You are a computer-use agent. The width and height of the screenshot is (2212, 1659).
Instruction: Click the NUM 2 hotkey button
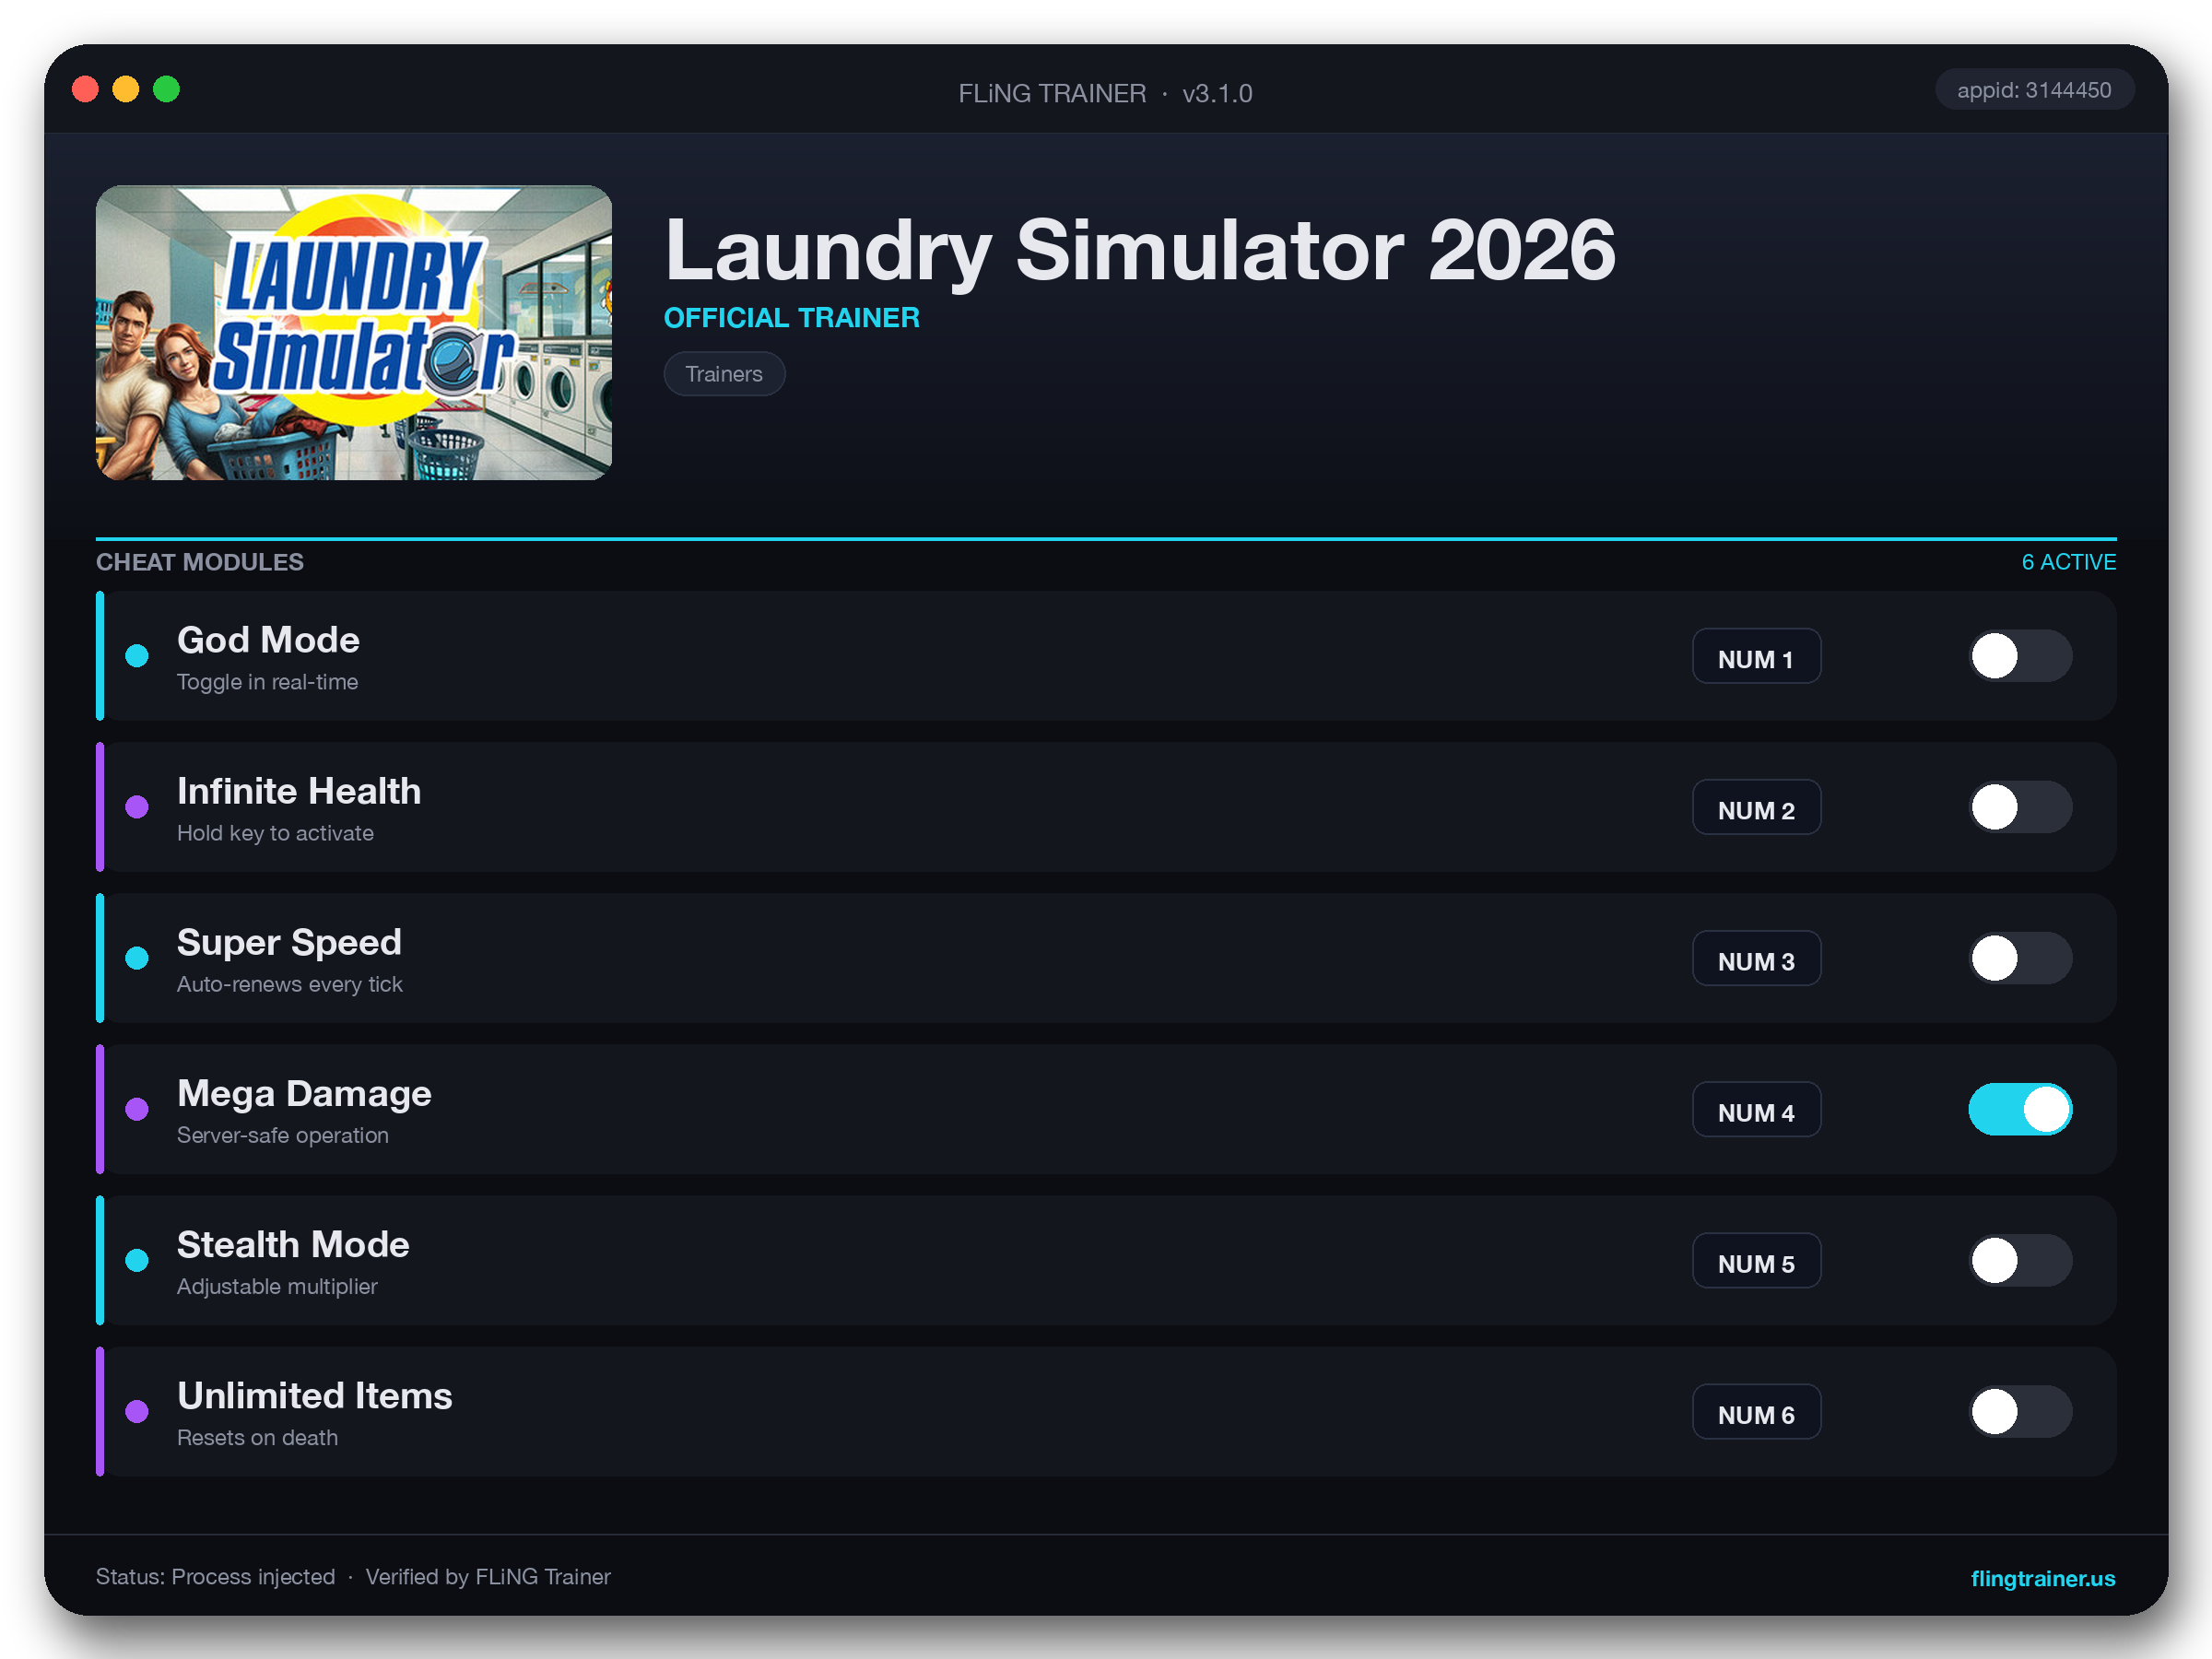pos(1756,807)
